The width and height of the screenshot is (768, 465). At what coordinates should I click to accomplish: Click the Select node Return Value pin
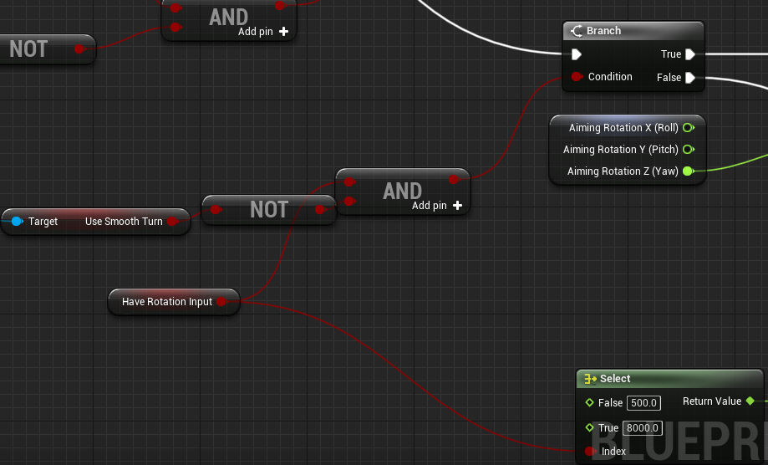pyautogui.click(x=750, y=401)
